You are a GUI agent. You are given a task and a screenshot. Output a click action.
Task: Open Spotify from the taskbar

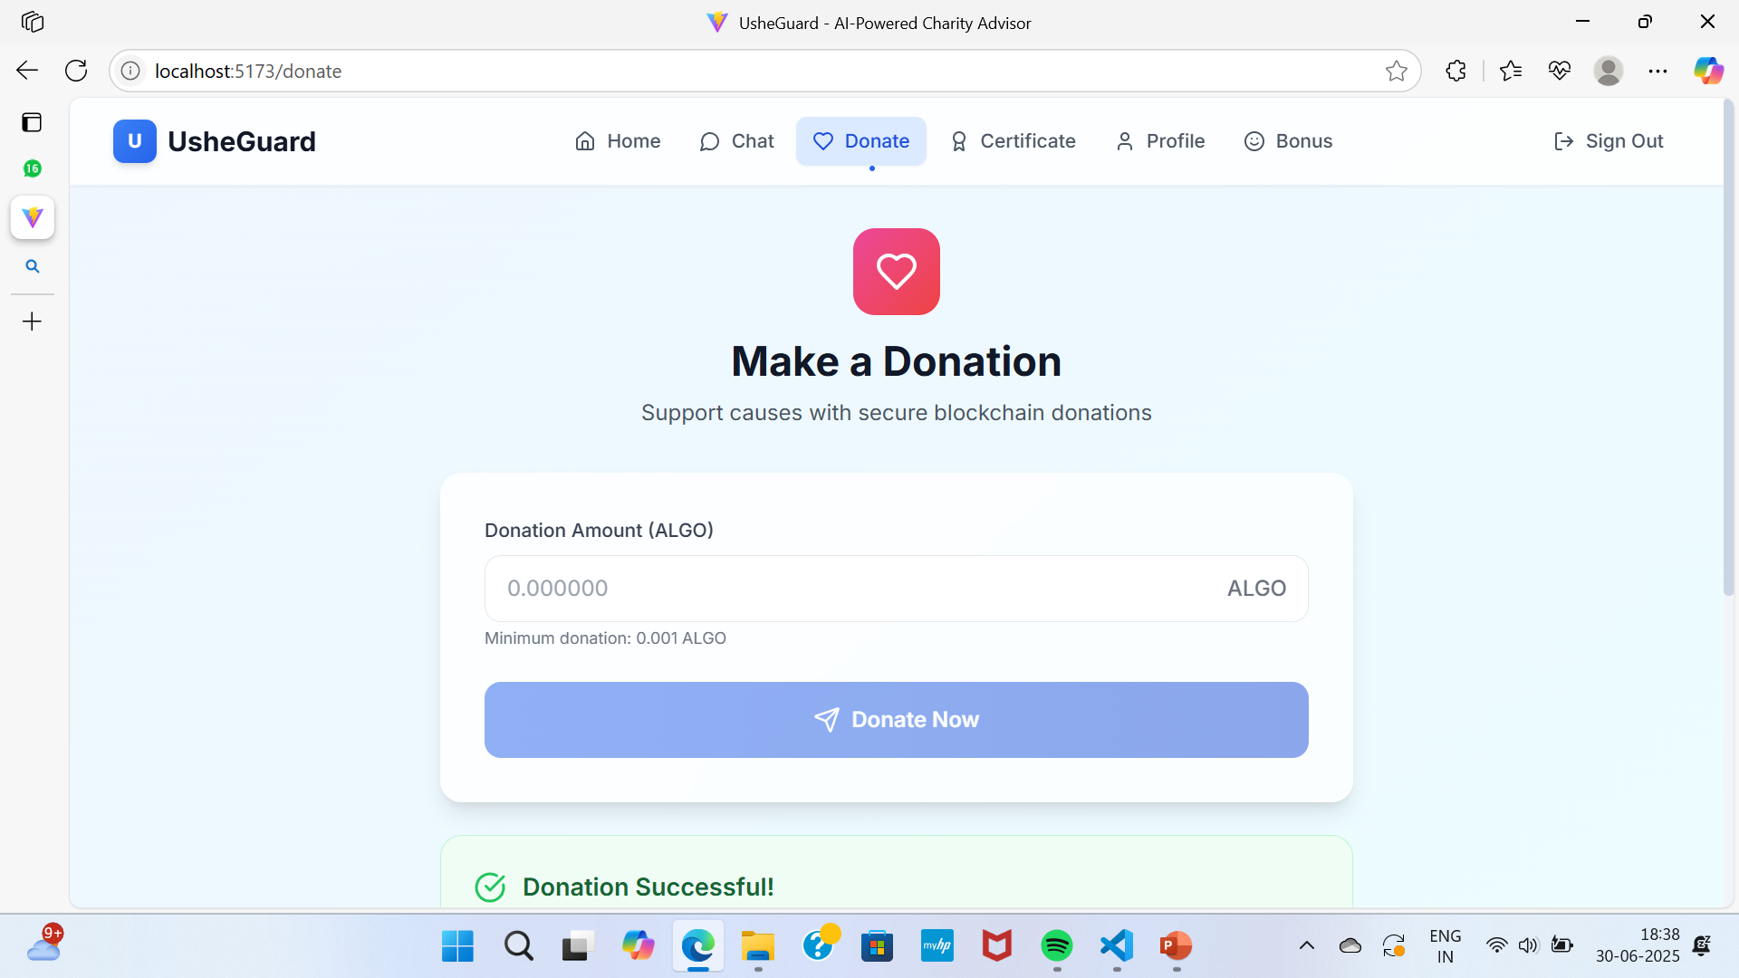[1056, 946]
